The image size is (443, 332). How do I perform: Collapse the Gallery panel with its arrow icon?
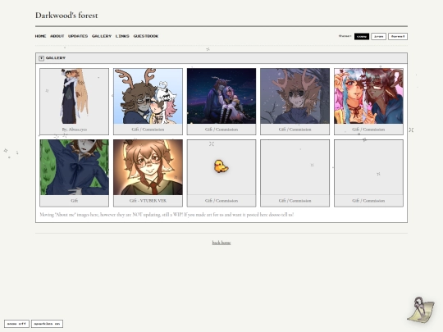[x=41, y=58]
